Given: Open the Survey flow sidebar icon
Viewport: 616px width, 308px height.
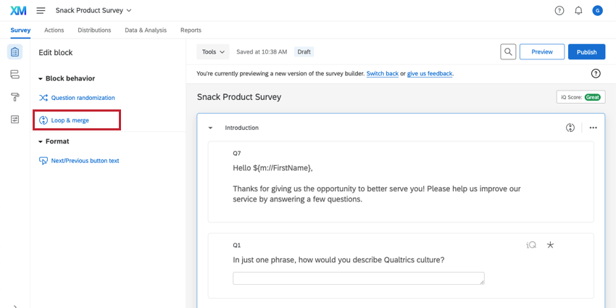Looking at the screenshot, I should click(x=14, y=75).
